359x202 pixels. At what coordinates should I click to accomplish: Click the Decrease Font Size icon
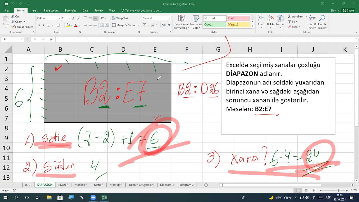click(x=79, y=18)
